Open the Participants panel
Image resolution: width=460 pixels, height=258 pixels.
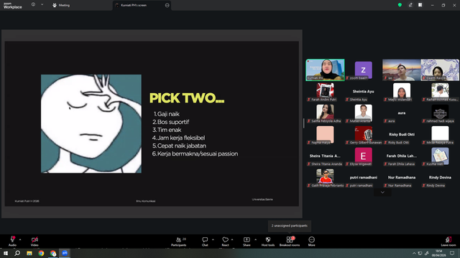point(179,242)
